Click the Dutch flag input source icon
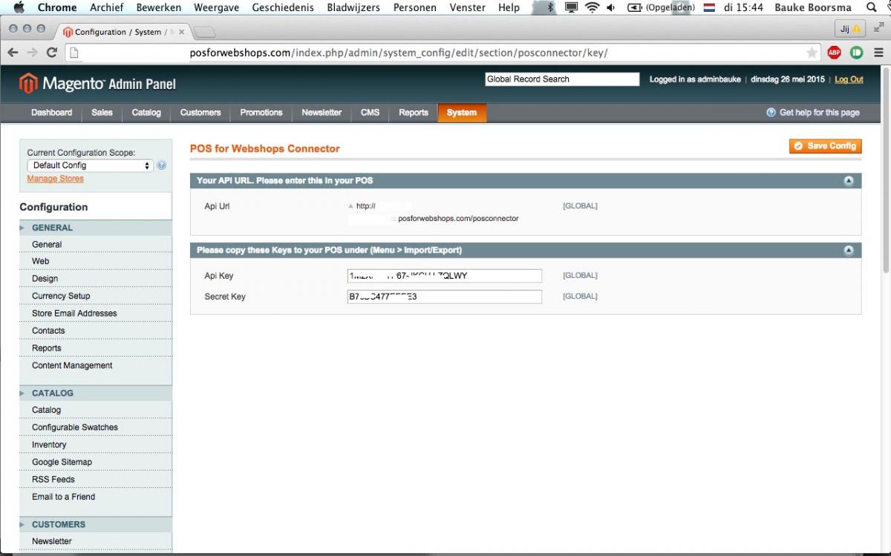 pyautogui.click(x=709, y=7)
